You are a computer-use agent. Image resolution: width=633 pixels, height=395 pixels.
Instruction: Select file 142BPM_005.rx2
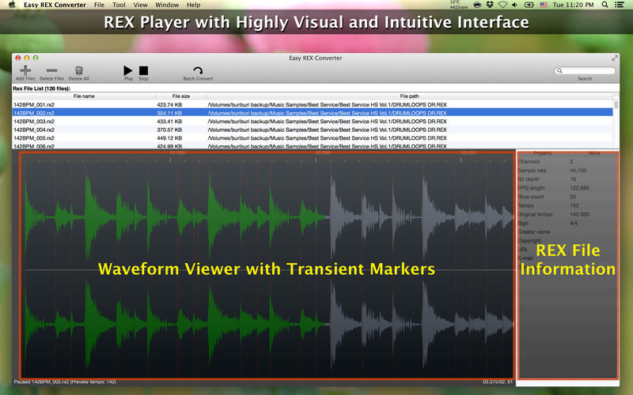coord(34,138)
